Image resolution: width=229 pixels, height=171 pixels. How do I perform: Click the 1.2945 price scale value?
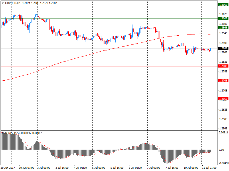pyautogui.click(x=223, y=33)
